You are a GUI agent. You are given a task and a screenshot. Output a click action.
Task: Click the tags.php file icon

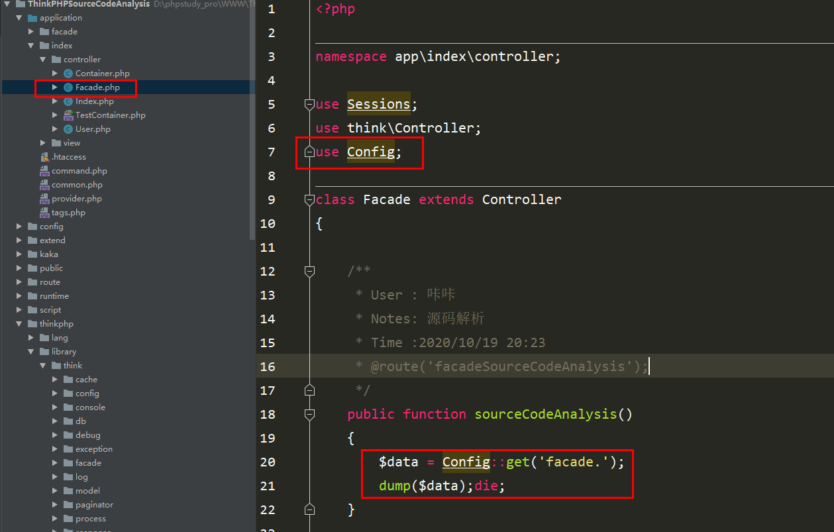44,213
